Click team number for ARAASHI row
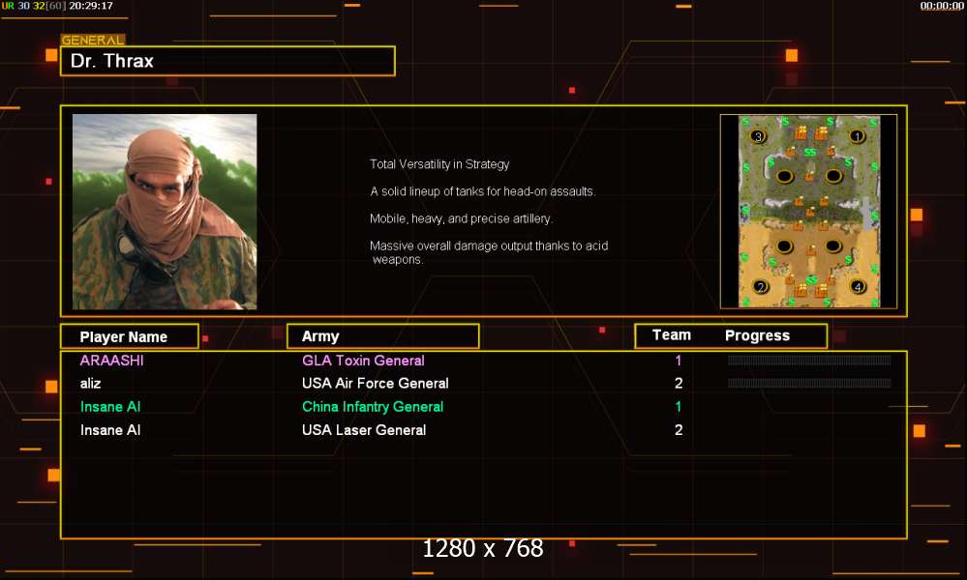Viewport: 967px width, 580px height. pyautogui.click(x=679, y=361)
